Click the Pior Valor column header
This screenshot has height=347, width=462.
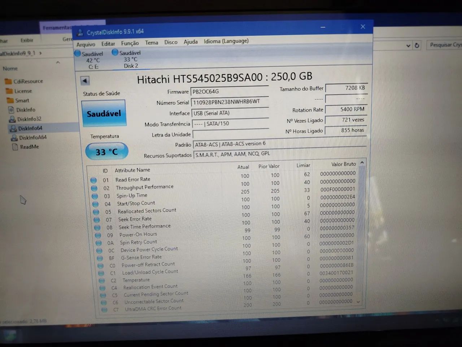coord(269,166)
